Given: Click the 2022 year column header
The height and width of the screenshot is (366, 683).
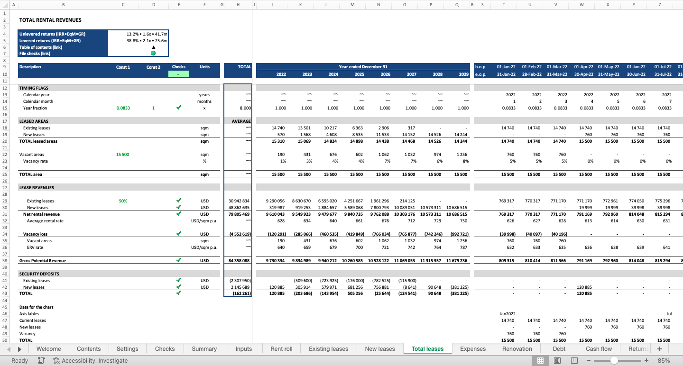Looking at the screenshot, I should coord(281,74).
